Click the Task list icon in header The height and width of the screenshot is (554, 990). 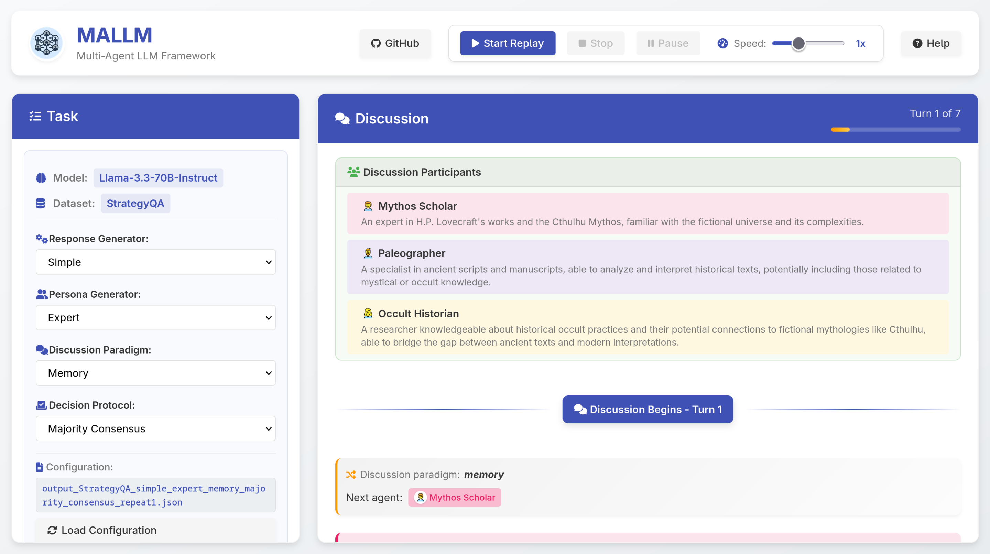pyautogui.click(x=35, y=116)
